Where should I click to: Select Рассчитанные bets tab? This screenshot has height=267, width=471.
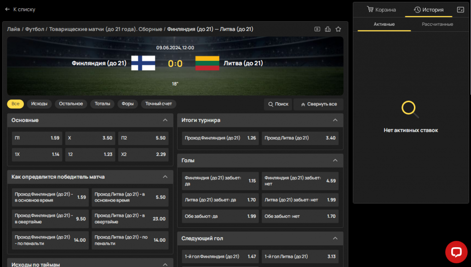(x=437, y=24)
